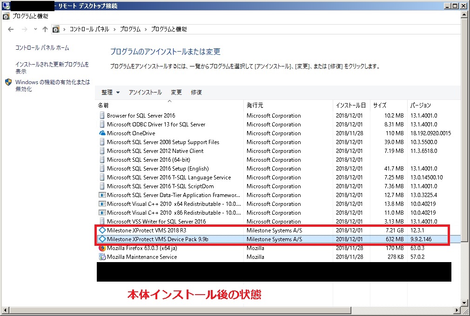Click version 9.9.2.146 cell

421,239
